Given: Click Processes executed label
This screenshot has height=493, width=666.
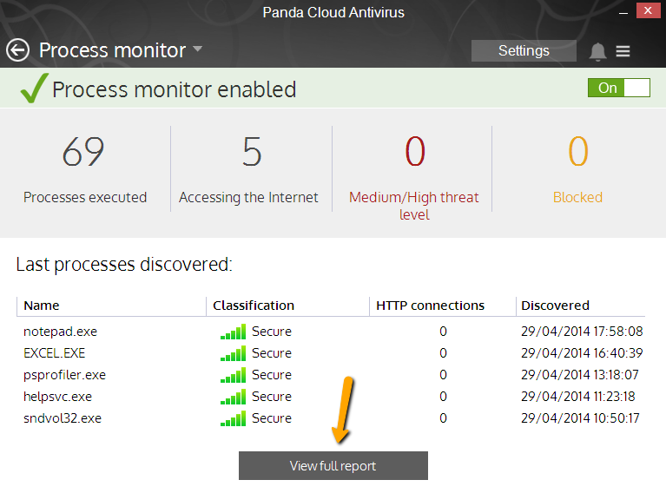Looking at the screenshot, I should [85, 197].
